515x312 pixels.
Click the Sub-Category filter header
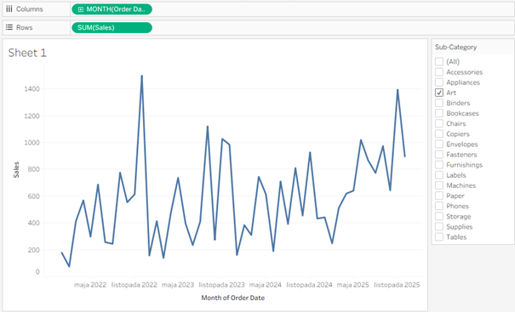pyautogui.click(x=456, y=47)
